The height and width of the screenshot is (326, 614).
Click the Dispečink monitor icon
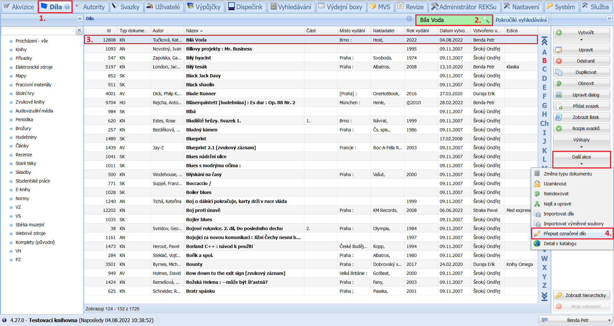(x=231, y=6)
